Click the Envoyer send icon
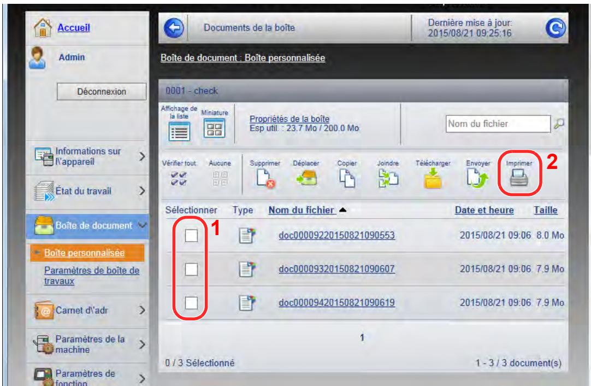This screenshot has height=386, width=591. click(x=477, y=178)
